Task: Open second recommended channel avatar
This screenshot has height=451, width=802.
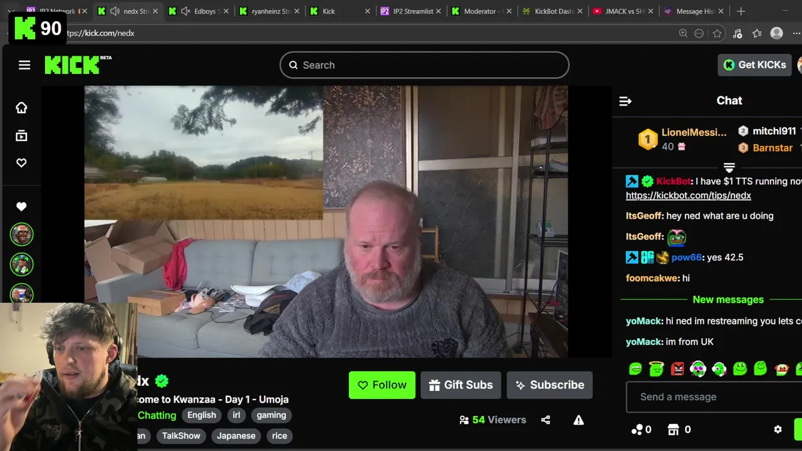Action: click(21, 264)
